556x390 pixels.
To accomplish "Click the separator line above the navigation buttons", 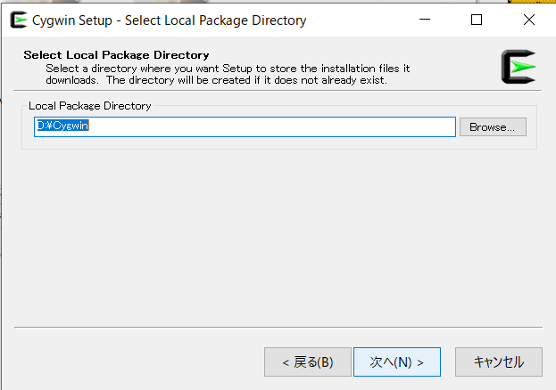I will 277,327.
